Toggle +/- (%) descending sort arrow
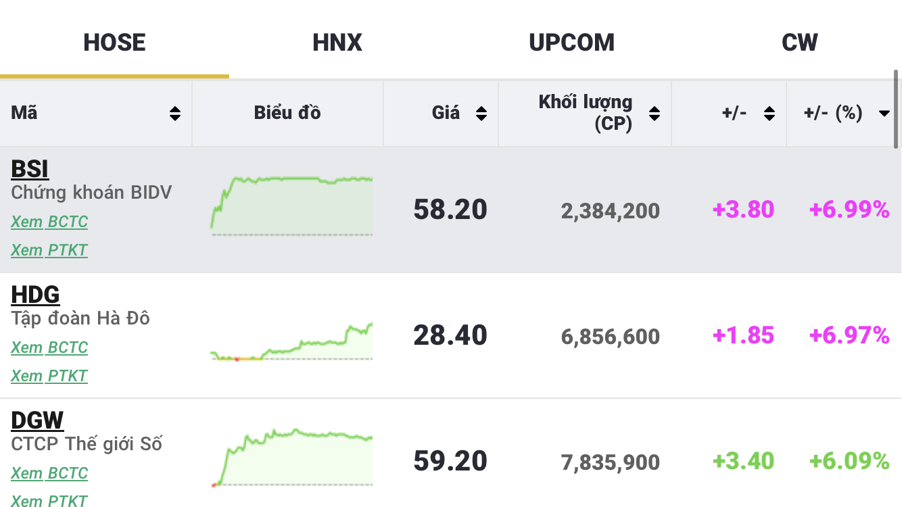This screenshot has height=507, width=902. click(x=884, y=114)
